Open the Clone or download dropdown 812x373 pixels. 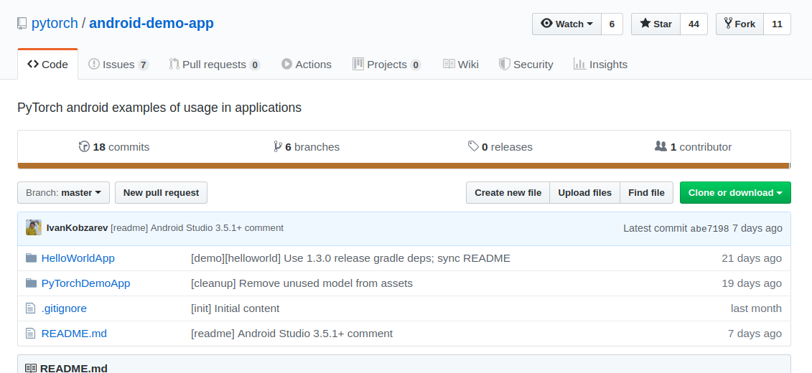point(734,193)
